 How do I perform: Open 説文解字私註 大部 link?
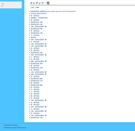point(37,118)
